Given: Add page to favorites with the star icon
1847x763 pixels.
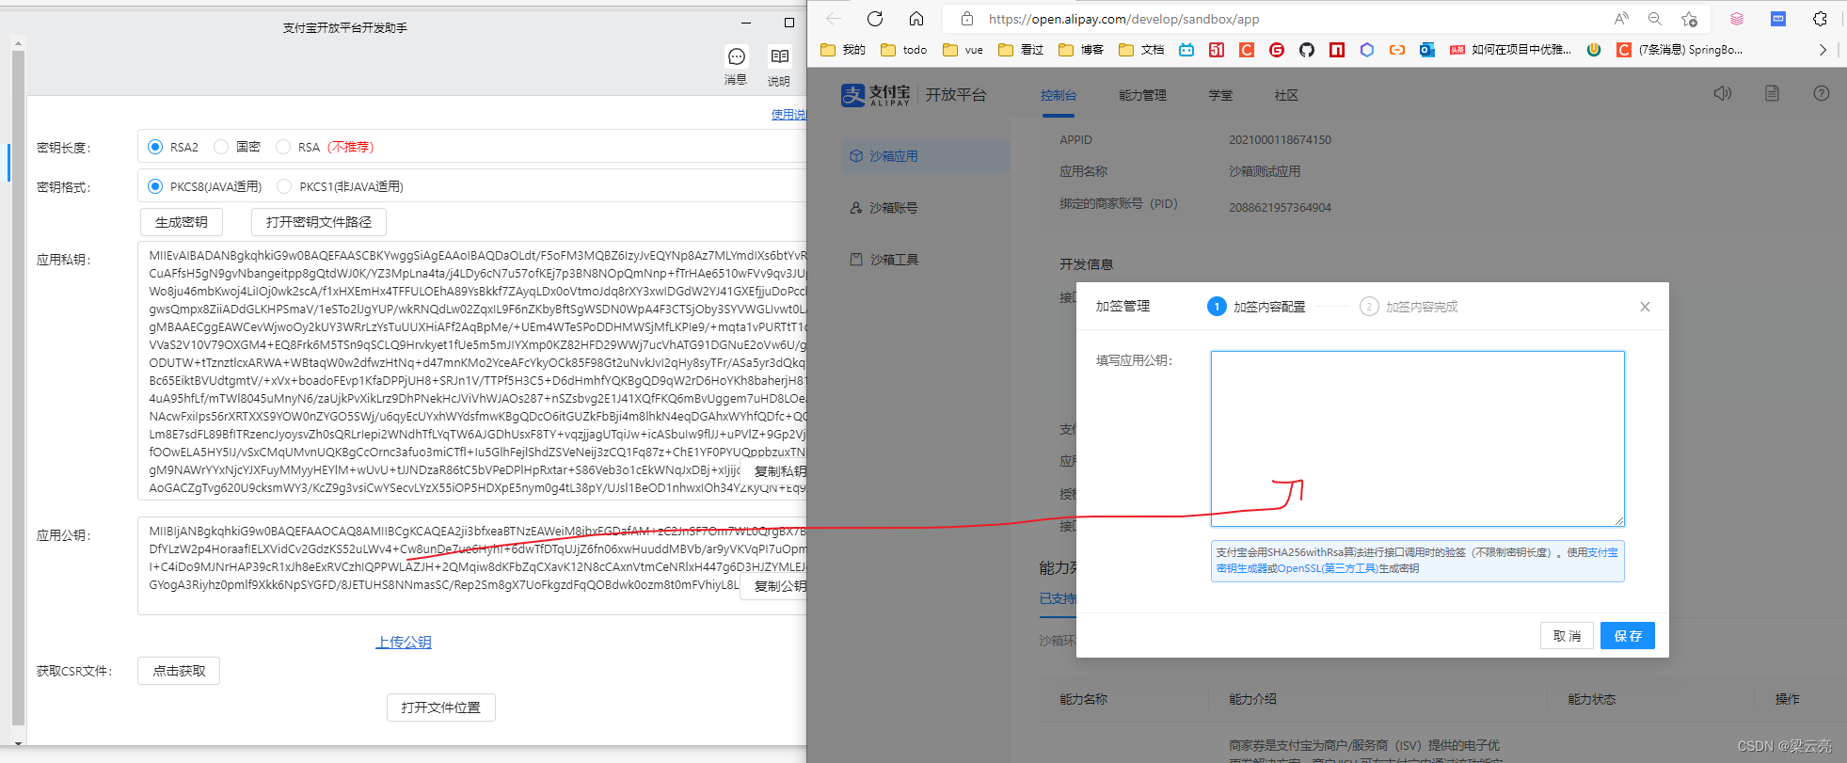Looking at the screenshot, I should (x=1690, y=19).
